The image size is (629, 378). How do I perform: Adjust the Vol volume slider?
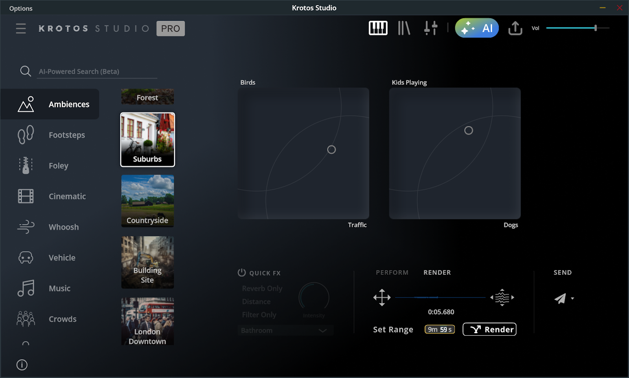coord(578,28)
